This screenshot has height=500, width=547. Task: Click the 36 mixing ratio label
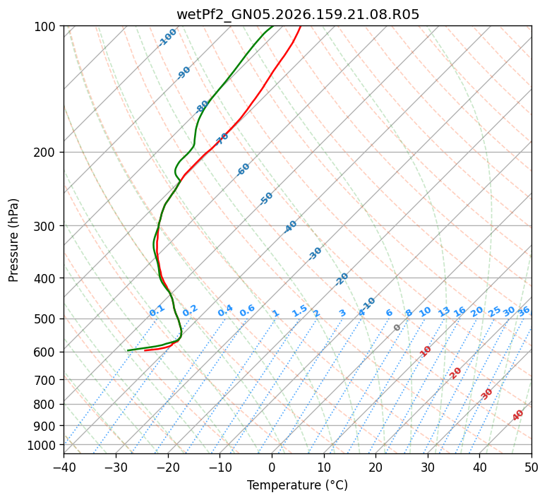pos(524,311)
